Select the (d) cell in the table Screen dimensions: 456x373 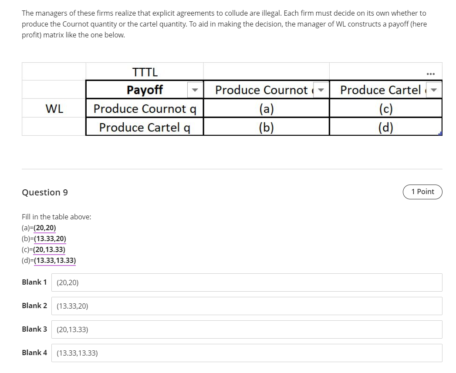[385, 127]
